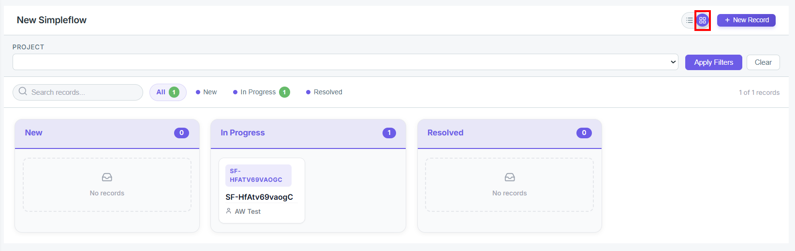Click the person icon beside AW Test

click(229, 211)
